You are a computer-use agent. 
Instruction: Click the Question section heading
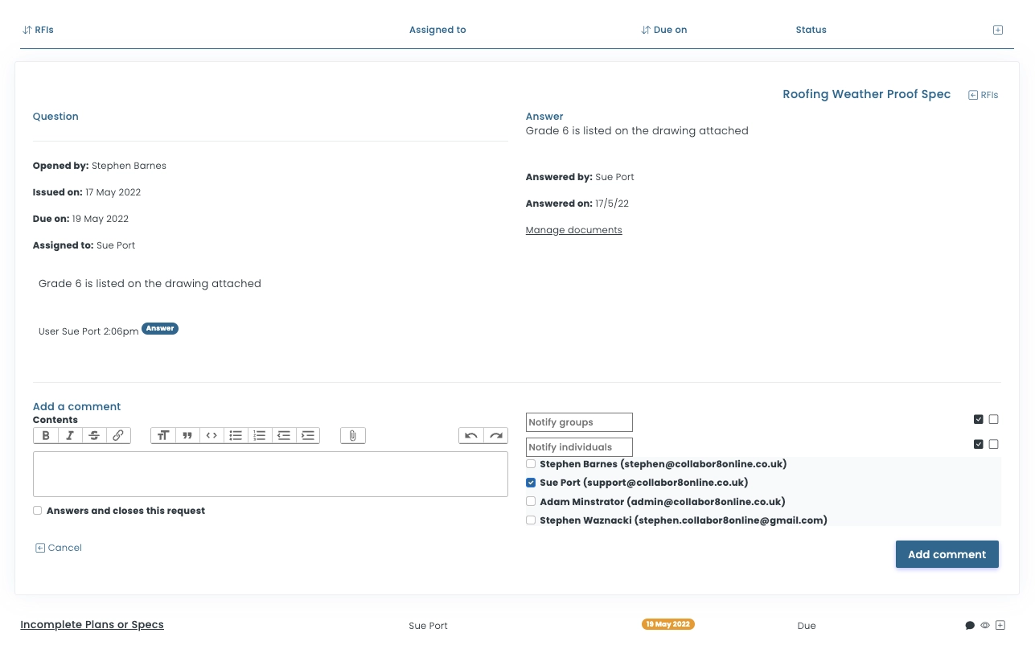(x=55, y=117)
